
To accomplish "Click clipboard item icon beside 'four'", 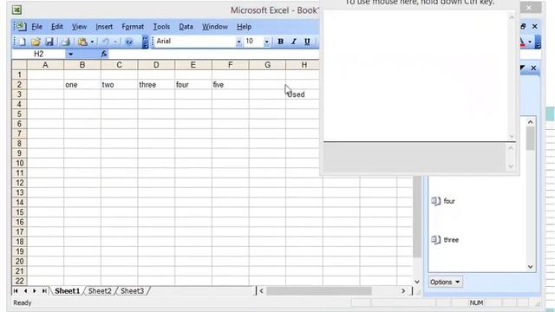I will coord(435,201).
